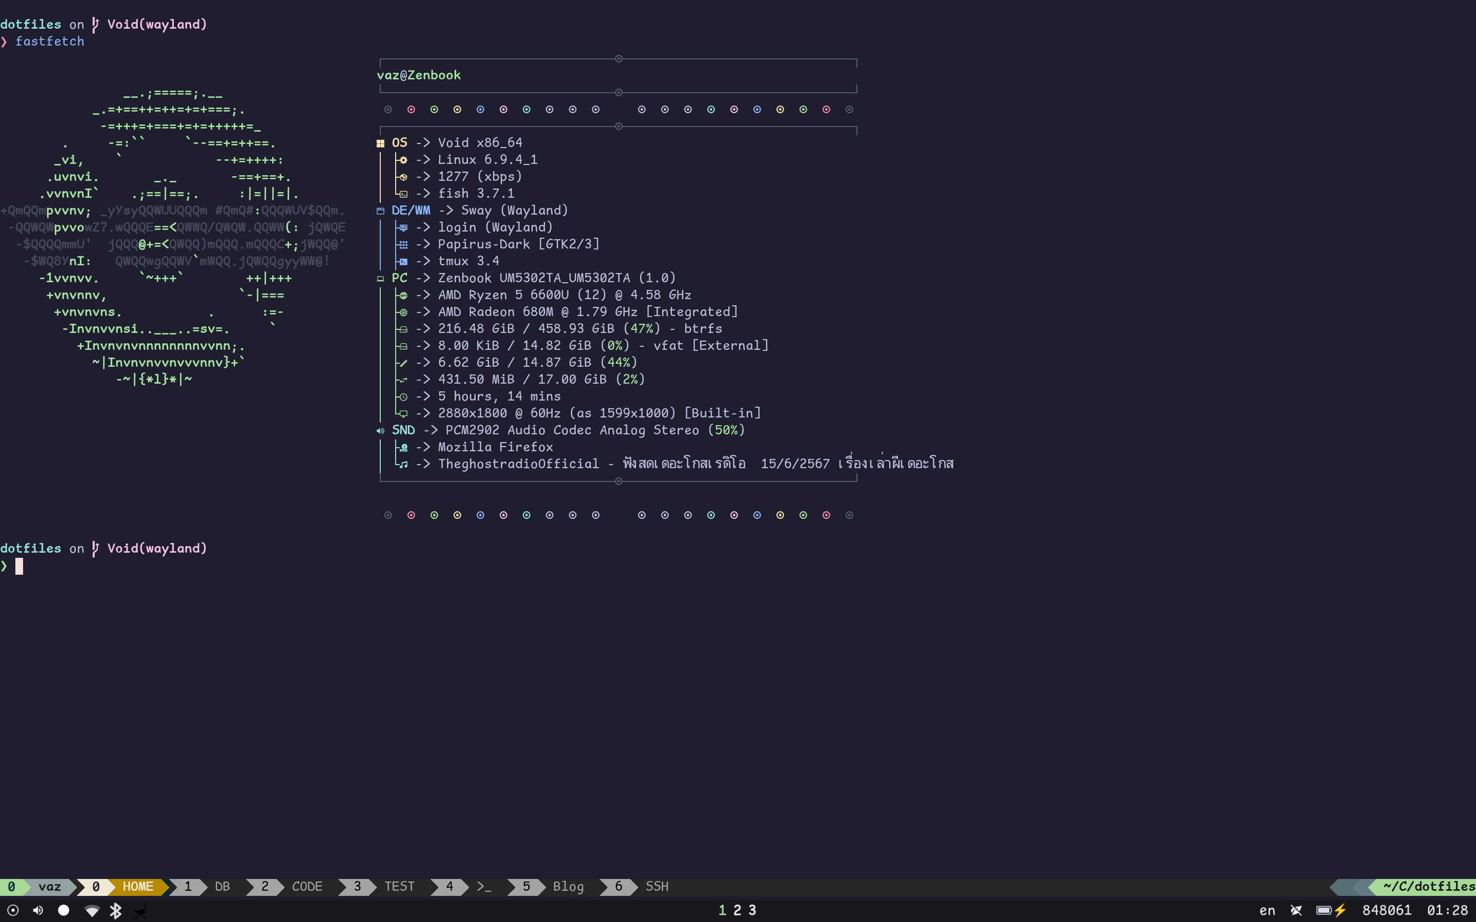The height and width of the screenshot is (922, 1476).
Task: Click the music note icon beside TheghostradioOfficial
Action: tap(403, 465)
